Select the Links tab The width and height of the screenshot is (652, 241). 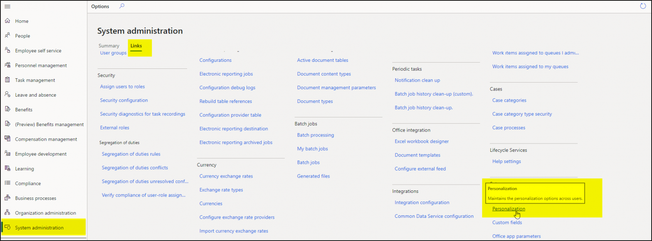[x=136, y=46]
